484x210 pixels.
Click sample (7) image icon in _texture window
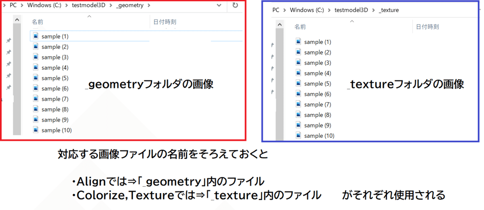coord(298,104)
